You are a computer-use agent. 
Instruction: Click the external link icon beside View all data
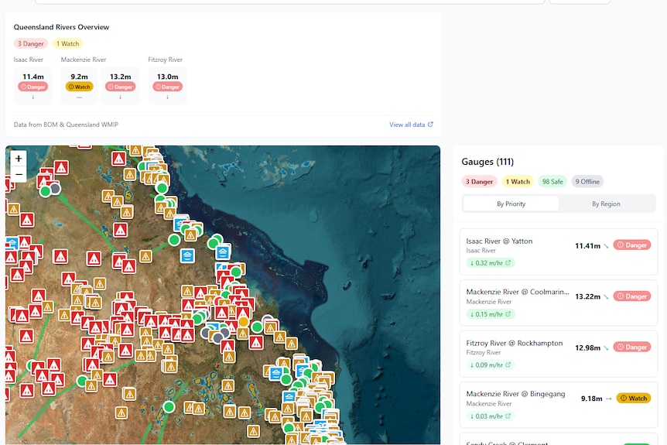430,125
